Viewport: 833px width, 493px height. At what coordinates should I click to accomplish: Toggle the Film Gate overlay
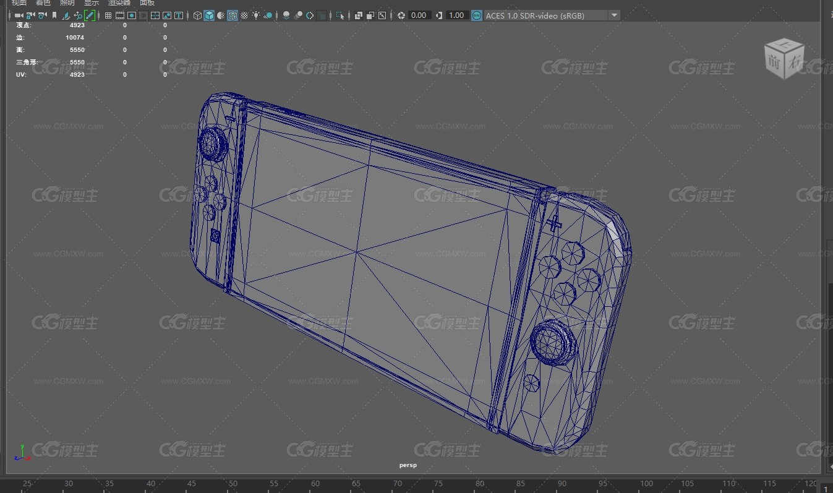point(120,15)
